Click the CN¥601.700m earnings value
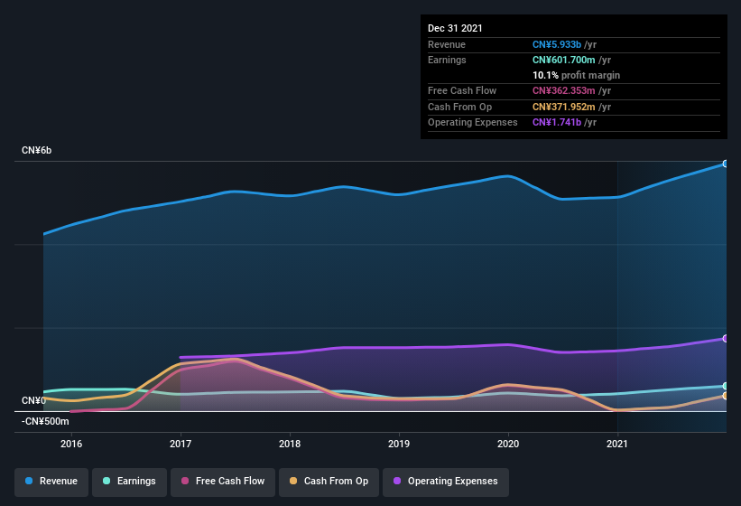The image size is (741, 506). click(564, 60)
